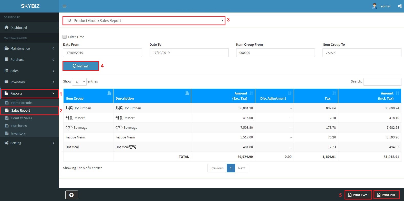Click the Date From input field

(x=102, y=53)
